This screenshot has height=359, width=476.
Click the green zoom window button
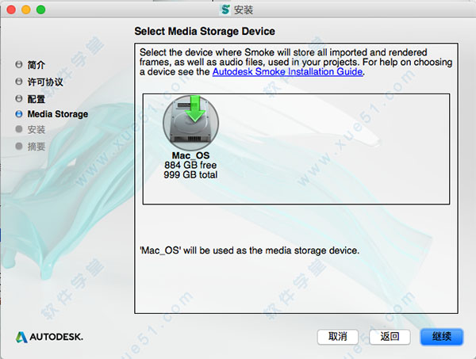click(41, 10)
